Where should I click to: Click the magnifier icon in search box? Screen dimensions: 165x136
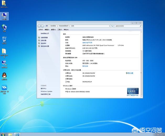click(x=141, y=26)
